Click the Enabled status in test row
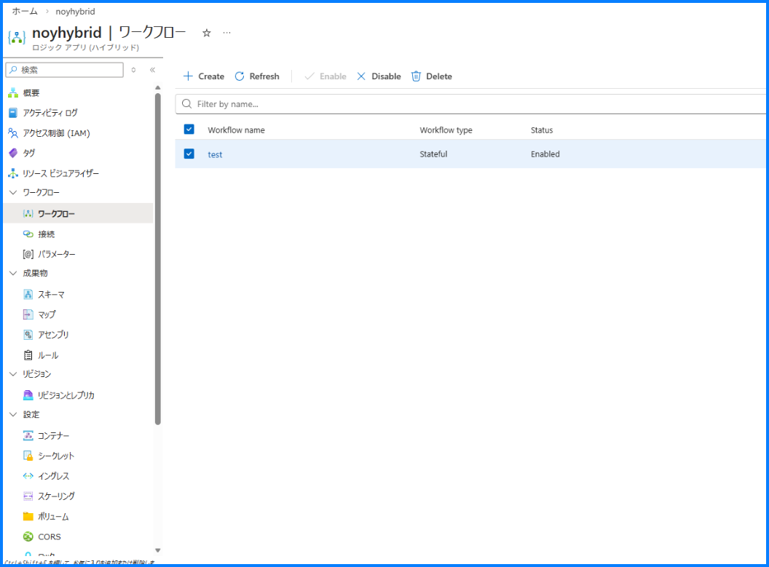This screenshot has height=567, width=769. pos(545,154)
